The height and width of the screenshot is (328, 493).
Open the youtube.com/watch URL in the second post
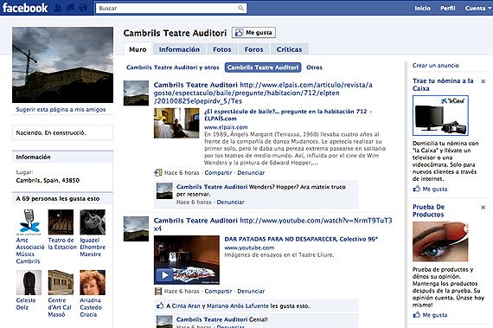click(273, 224)
